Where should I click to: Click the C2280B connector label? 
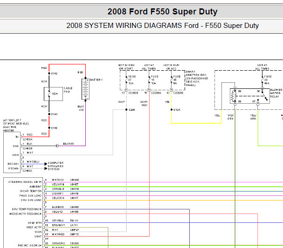(x=133, y=93)
